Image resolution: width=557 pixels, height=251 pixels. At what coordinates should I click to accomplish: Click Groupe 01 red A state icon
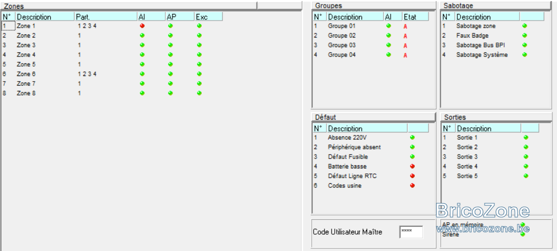[406, 27]
